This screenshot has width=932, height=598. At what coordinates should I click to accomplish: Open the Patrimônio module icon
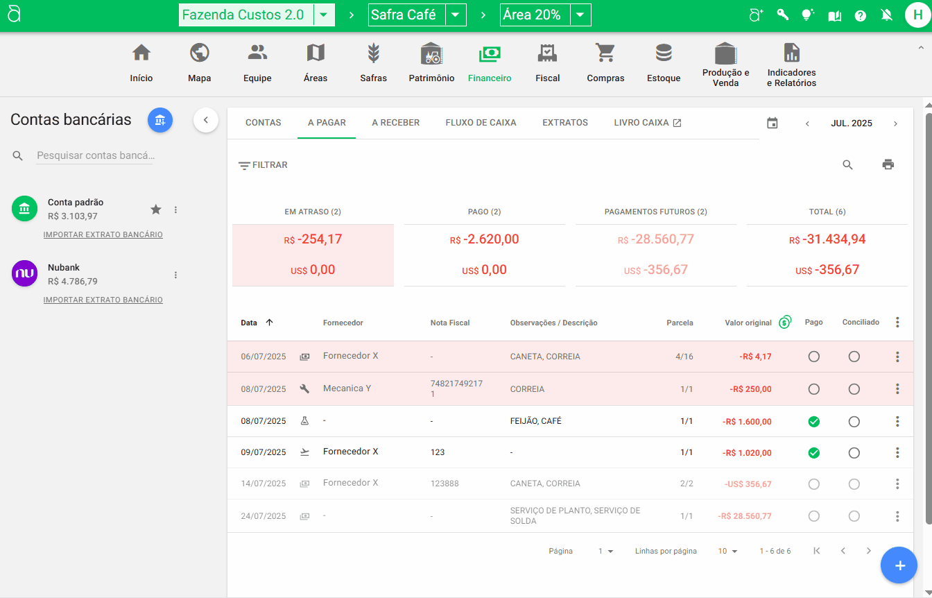(x=431, y=54)
